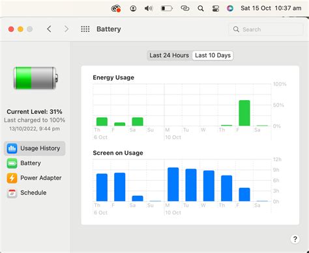The width and height of the screenshot is (309, 253).
Task: Open the date and time menu
Action: tap(271, 8)
